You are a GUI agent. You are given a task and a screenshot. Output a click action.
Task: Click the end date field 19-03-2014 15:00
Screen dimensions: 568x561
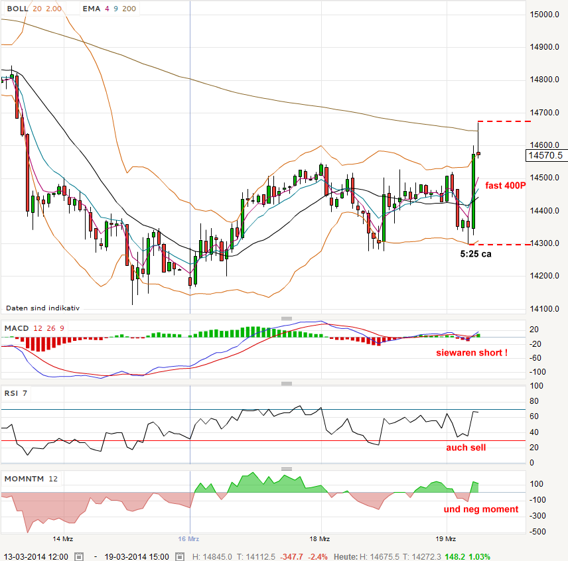coord(137,556)
